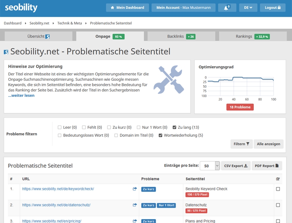
Task: Click the small icon beside the page heading
Action: [x=6, y=52]
